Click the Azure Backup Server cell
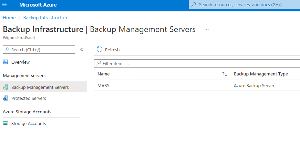 (x=254, y=85)
